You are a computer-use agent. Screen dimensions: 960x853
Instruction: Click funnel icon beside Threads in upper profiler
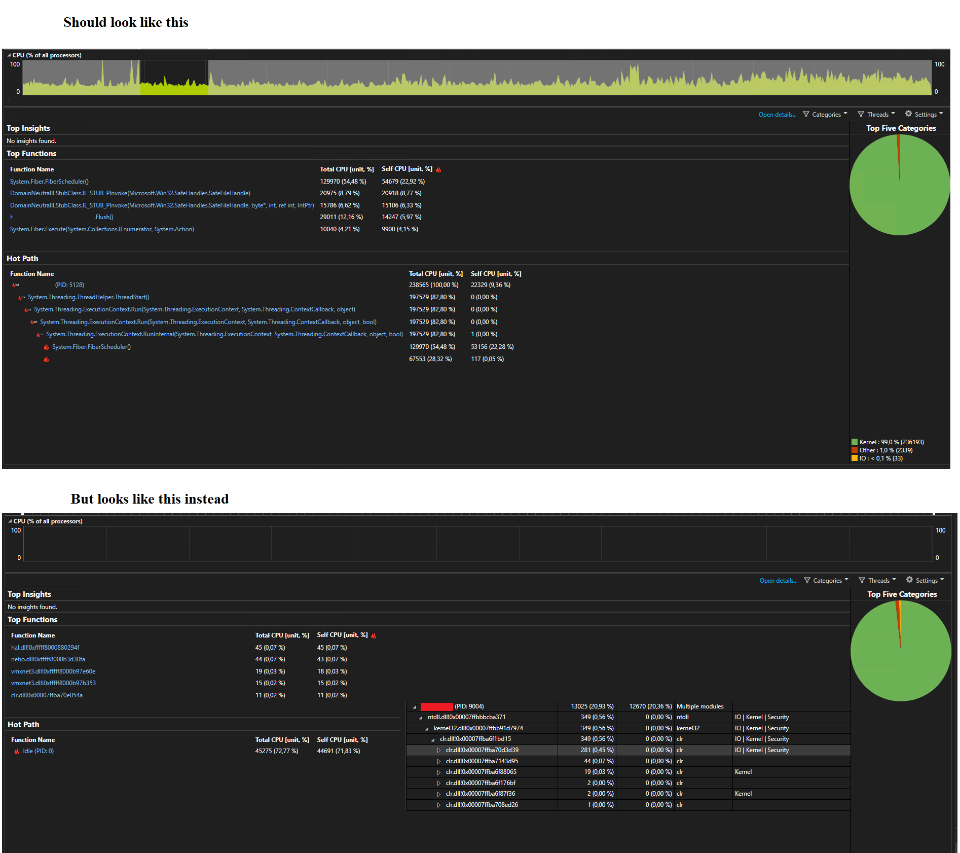(x=861, y=114)
